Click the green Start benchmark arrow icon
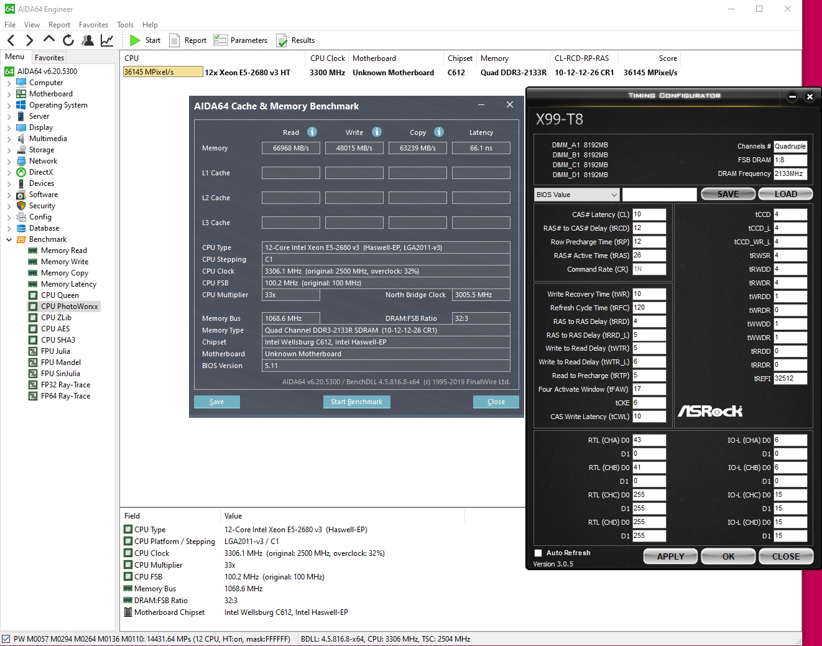This screenshot has height=646, width=822. pos(135,40)
